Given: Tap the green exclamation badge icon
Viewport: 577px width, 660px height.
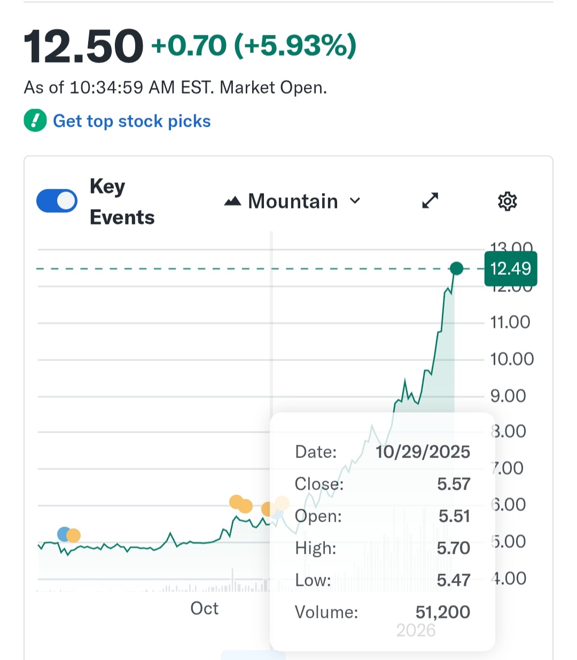Looking at the screenshot, I should pos(35,121).
